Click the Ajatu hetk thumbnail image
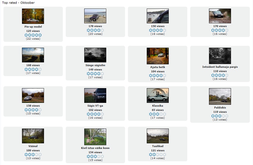The width and height of the screenshot is (253, 165). tap(158, 56)
